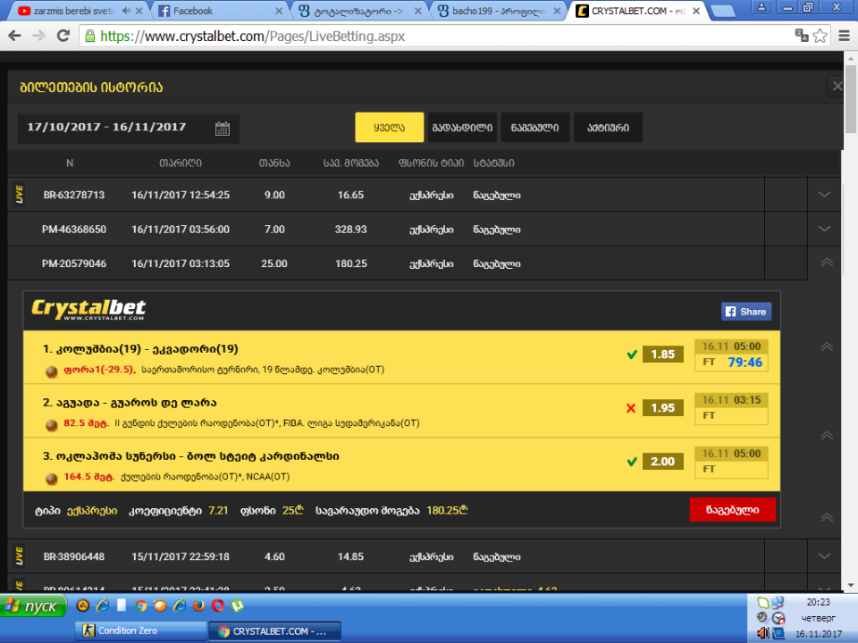
Task: Collapse ticket PM-20579046 details
Action: tap(826, 263)
